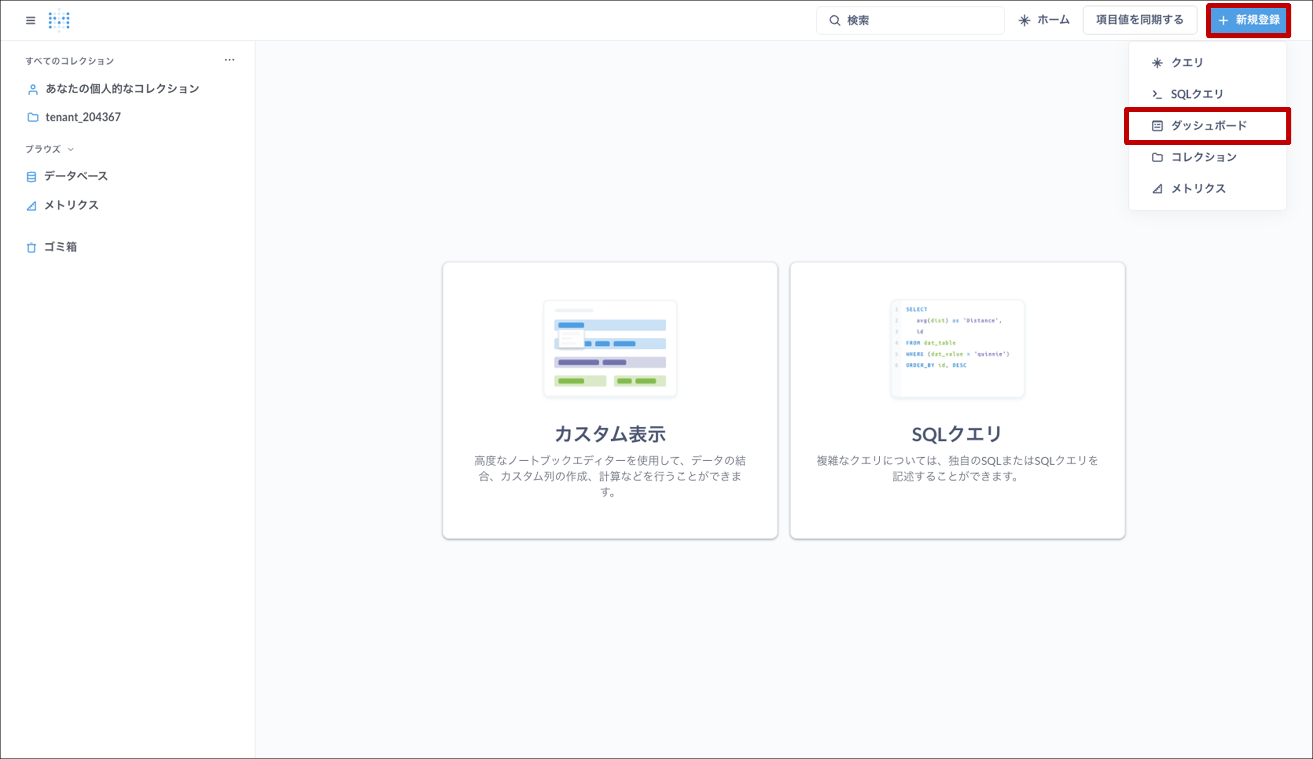Click the trash can icon
This screenshot has height=759, width=1313.
(x=31, y=247)
